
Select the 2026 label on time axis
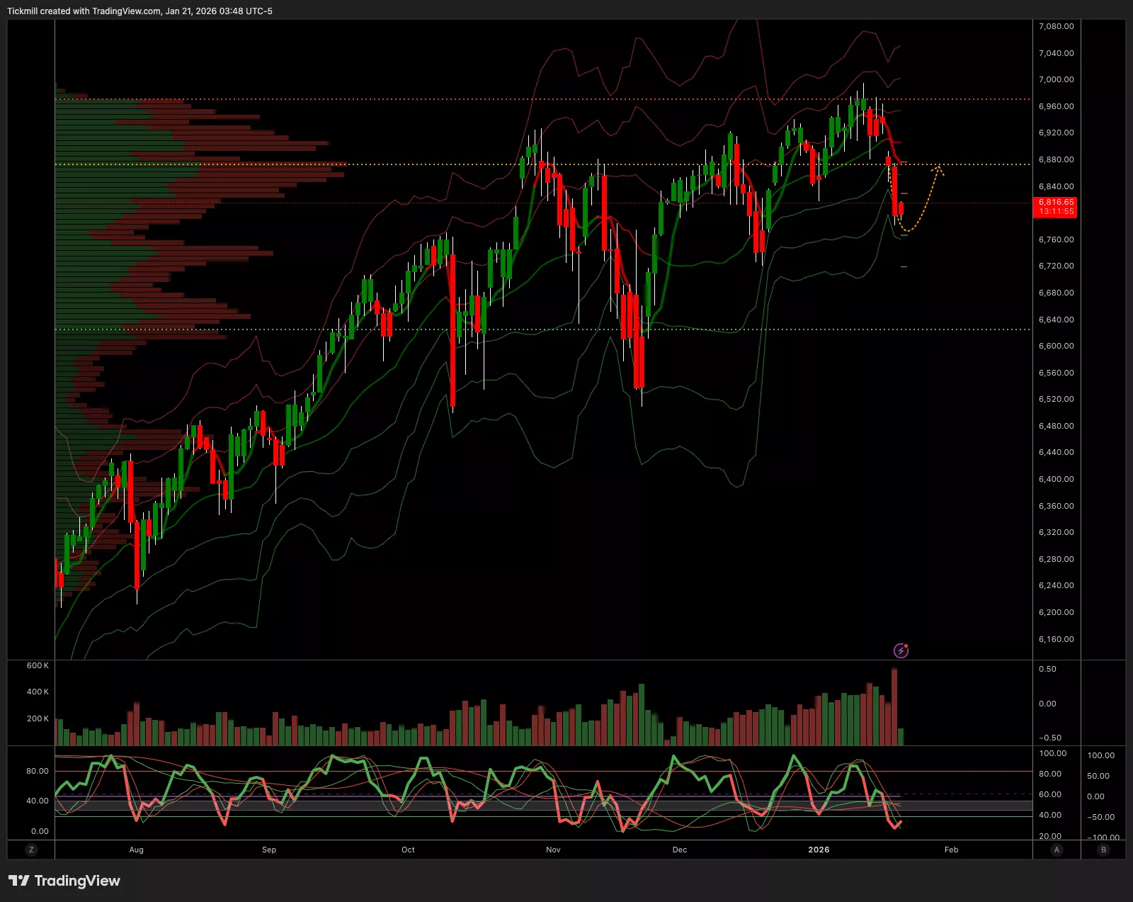click(819, 850)
